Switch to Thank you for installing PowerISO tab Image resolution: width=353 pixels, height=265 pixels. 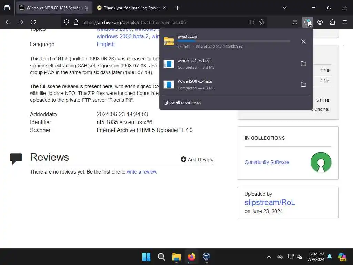(x=132, y=8)
